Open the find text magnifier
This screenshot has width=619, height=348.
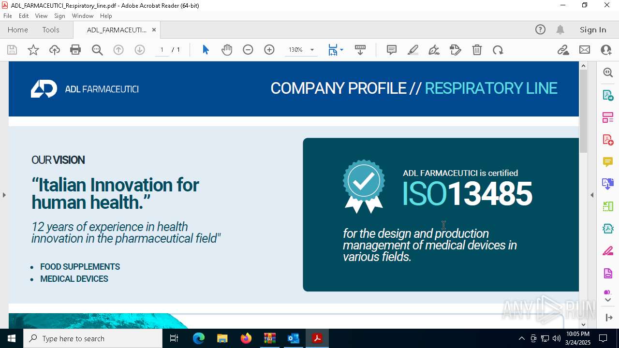tap(97, 50)
